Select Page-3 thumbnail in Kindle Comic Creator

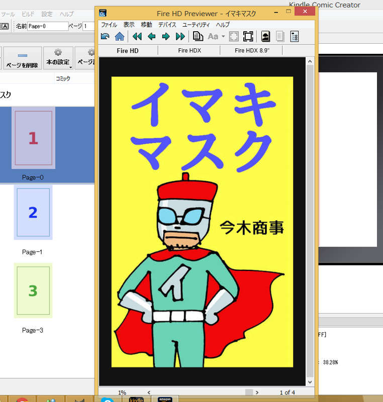tap(33, 290)
